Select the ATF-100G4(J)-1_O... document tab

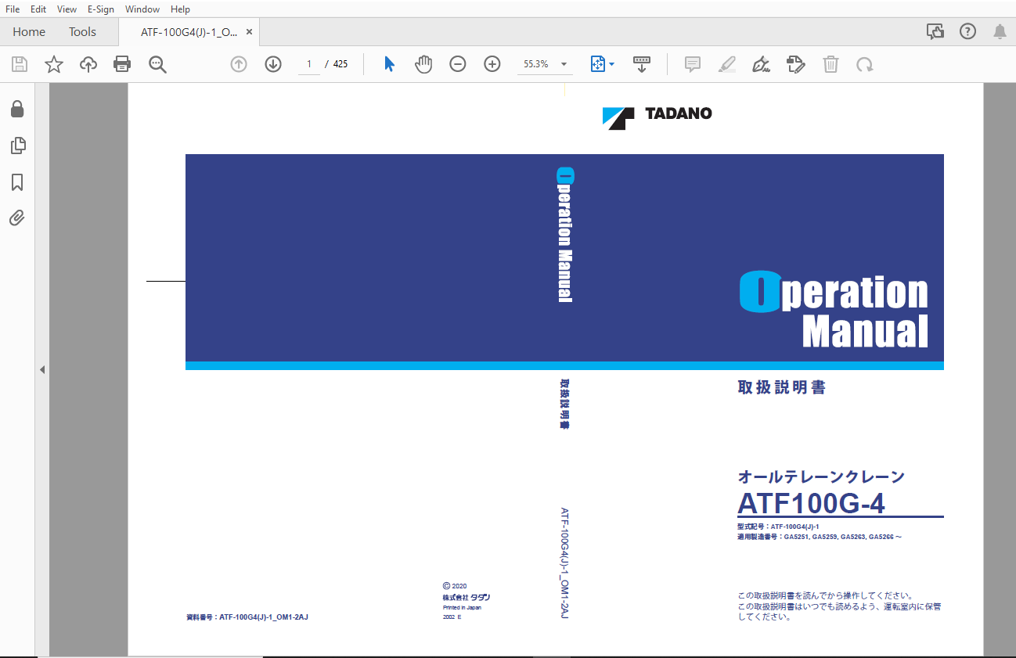pyautogui.click(x=189, y=32)
